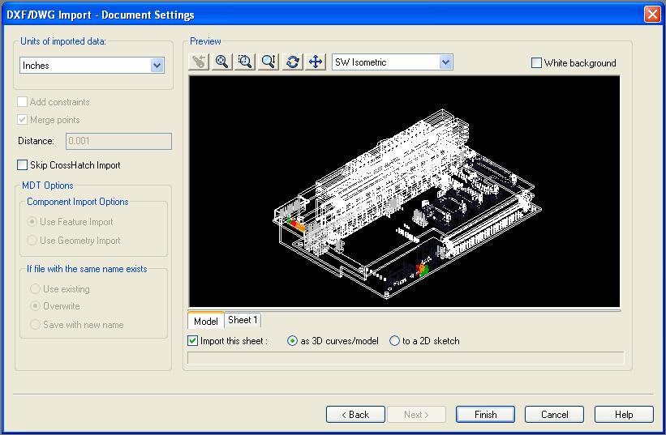This screenshot has height=435, width=666.
Task: Close the DXF/DWG Import dialog
Action: [x=652, y=14]
